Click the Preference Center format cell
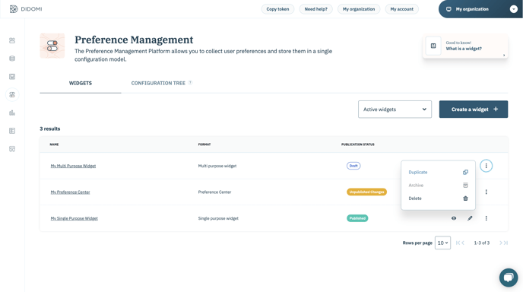Image resolution: width=523 pixels, height=292 pixels. [x=214, y=192]
